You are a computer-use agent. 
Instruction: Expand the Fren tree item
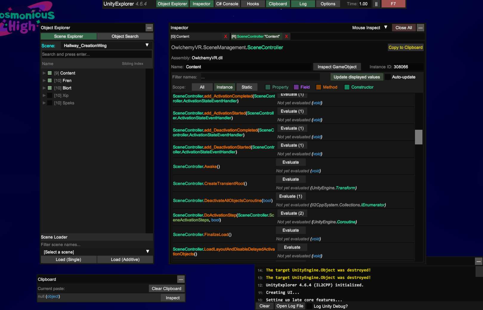tap(44, 80)
